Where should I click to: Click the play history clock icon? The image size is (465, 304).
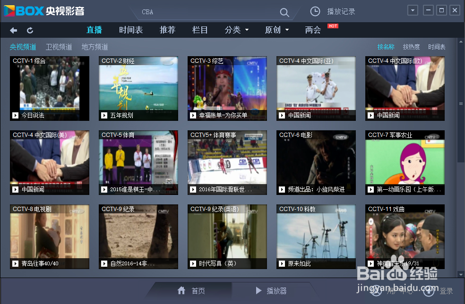315,11
